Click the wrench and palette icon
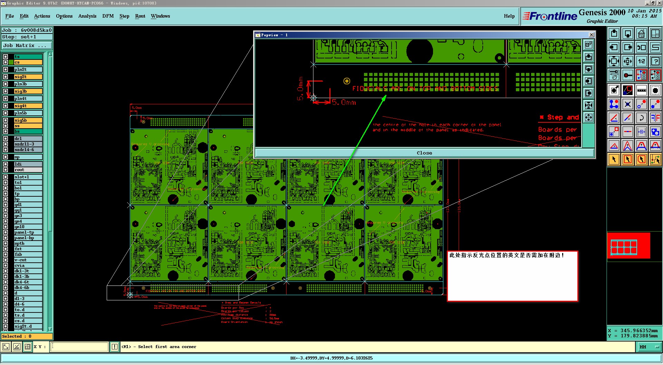 [614, 75]
